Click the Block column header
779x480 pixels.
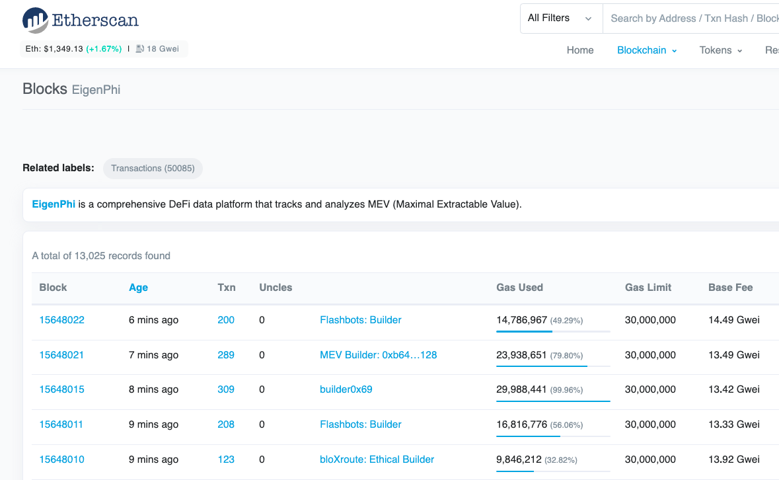53,287
